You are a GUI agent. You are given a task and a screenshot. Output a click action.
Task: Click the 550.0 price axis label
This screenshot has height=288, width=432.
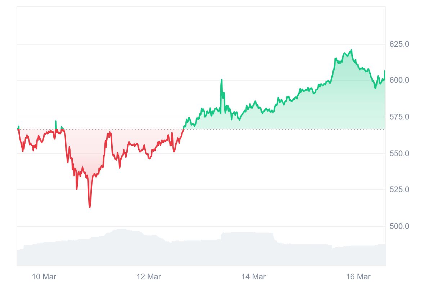point(399,153)
